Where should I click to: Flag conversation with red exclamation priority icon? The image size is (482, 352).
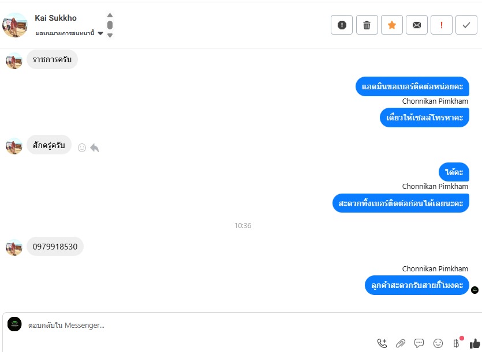click(442, 25)
